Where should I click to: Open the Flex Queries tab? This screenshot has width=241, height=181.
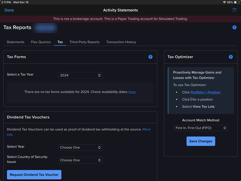point(41,42)
